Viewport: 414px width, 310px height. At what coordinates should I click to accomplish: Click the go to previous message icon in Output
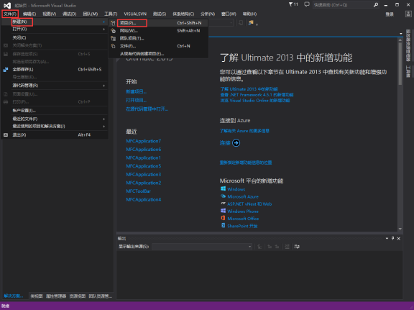tap(270, 247)
